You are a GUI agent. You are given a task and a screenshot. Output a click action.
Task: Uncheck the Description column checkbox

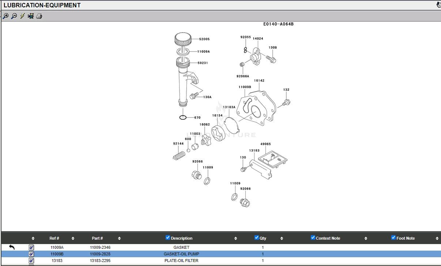click(168, 238)
